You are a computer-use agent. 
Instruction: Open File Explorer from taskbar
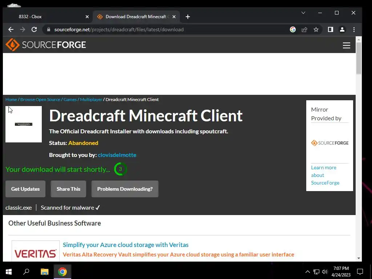pos(44,271)
